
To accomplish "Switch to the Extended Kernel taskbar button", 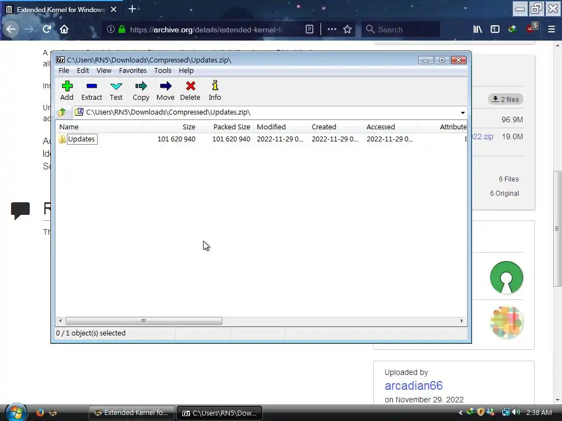I will [x=132, y=413].
